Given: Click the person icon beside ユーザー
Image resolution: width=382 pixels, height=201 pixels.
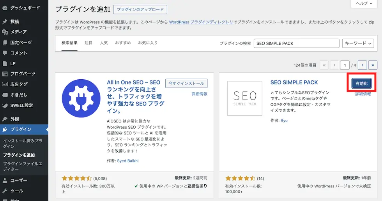Looking at the screenshot, I should (5, 180).
